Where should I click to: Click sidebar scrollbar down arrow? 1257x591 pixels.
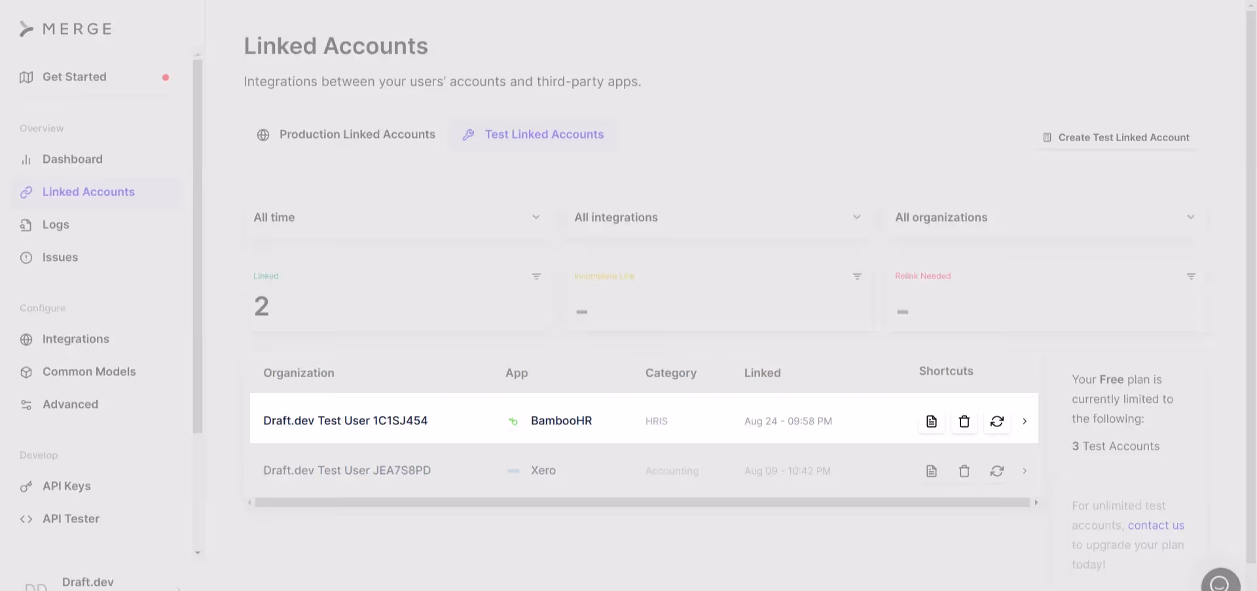(x=198, y=553)
